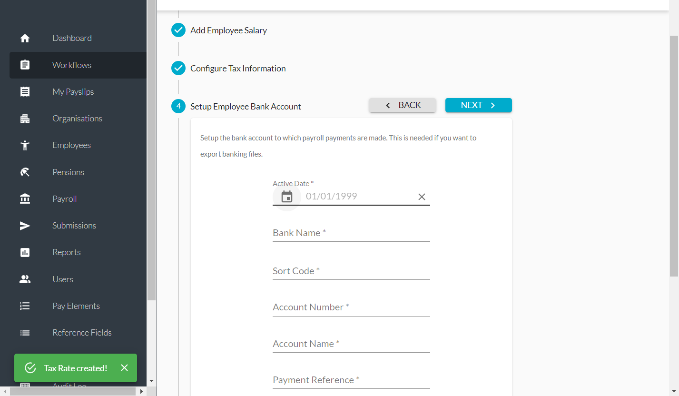Click the My Payslips receipt icon
The width and height of the screenshot is (679, 396).
tap(25, 92)
